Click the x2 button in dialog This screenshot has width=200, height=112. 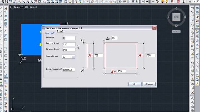pyautogui.click(x=62, y=31)
